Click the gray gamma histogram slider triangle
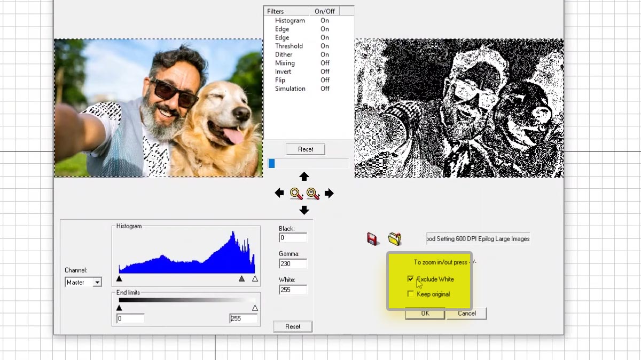Screen dimensions: 641x360 point(241,278)
